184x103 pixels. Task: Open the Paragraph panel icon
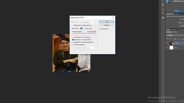163,13
